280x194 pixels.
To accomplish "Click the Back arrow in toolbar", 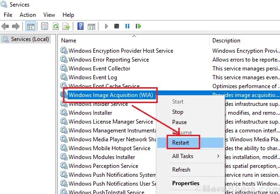I will pos(5,27).
